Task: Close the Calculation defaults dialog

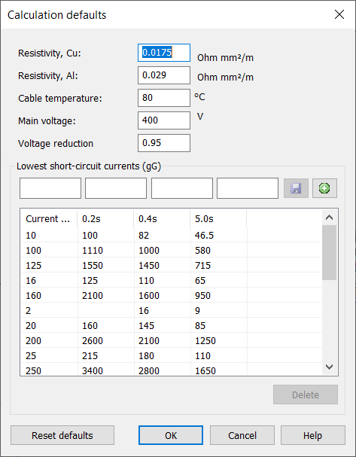Action: tap(339, 14)
